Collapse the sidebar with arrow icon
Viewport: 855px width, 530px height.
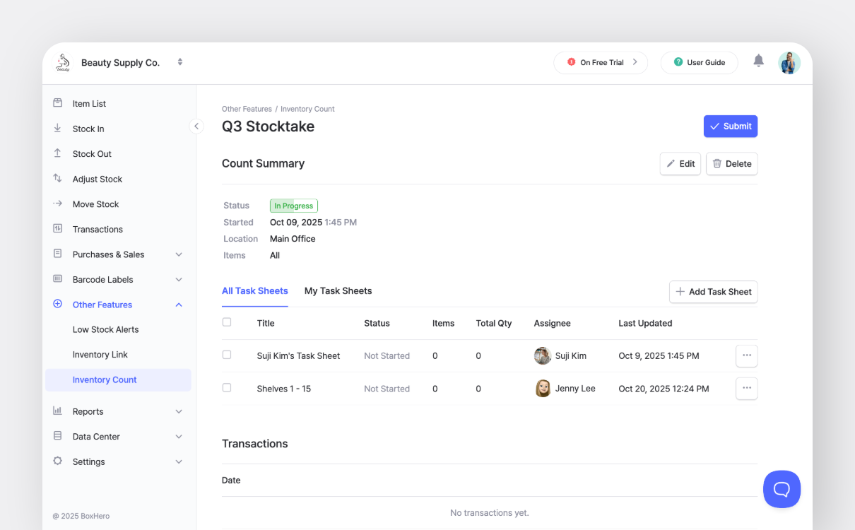click(x=196, y=126)
